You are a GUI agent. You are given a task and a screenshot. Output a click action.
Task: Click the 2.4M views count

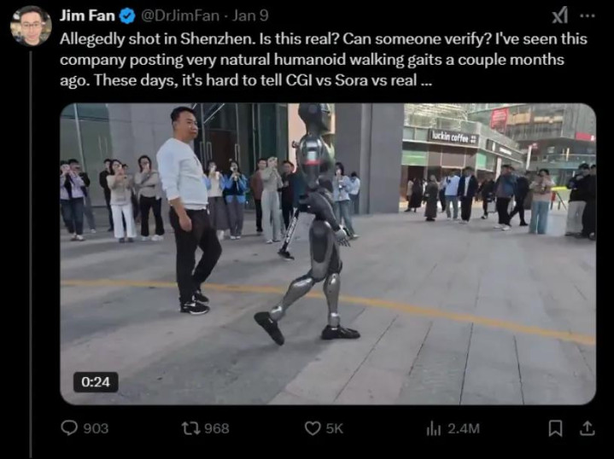point(464,428)
